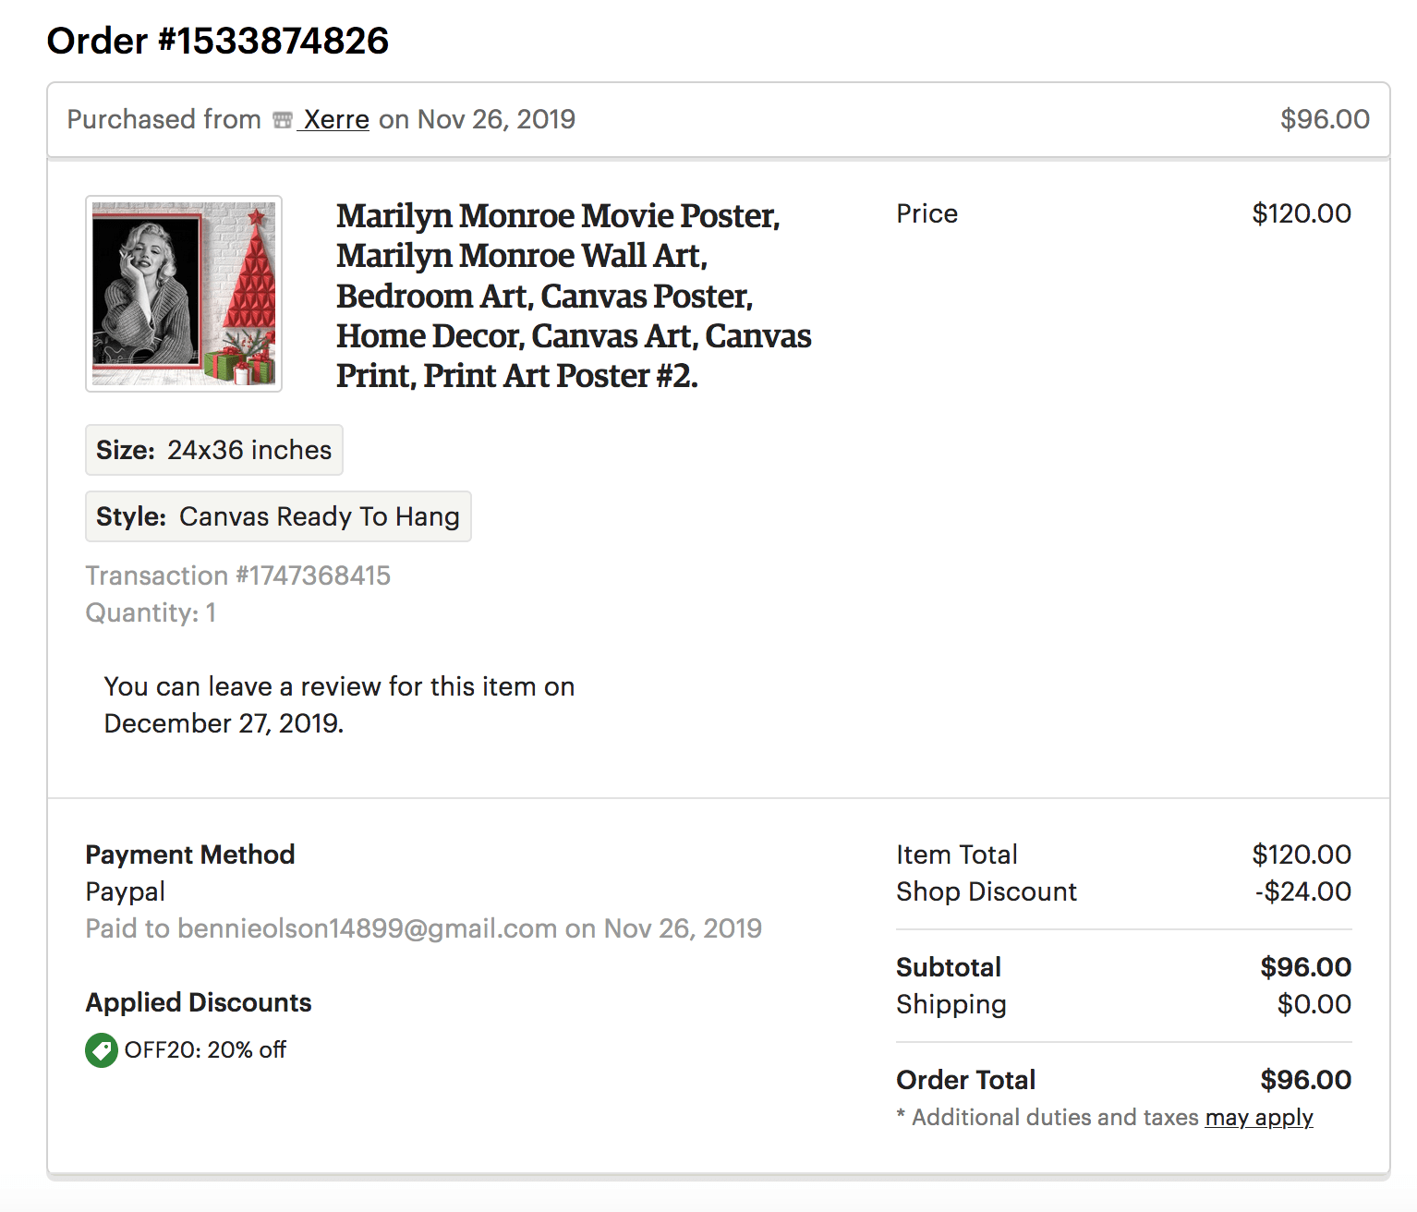Click the review date note text
Image resolution: width=1417 pixels, height=1212 pixels.
click(x=339, y=705)
